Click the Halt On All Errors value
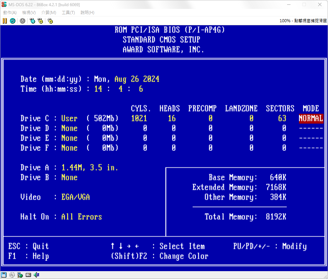The width and height of the screenshot is (328, 279). tap(81, 217)
